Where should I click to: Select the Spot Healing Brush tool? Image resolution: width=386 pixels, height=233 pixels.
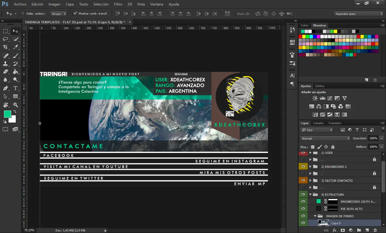point(5,56)
